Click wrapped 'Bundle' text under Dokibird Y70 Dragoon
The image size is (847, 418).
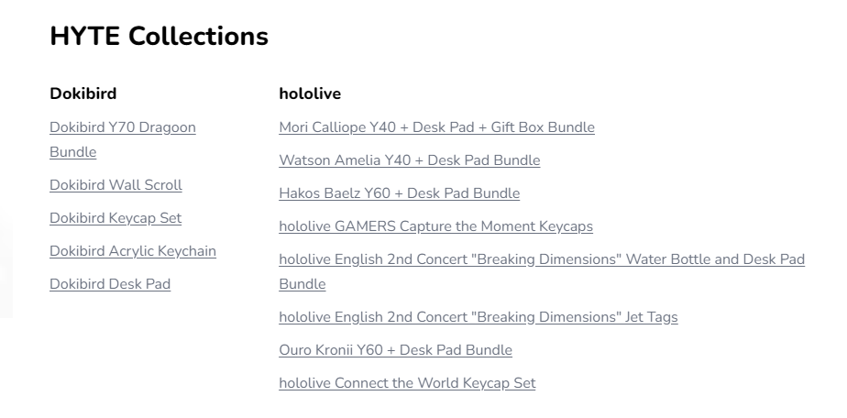tap(73, 152)
